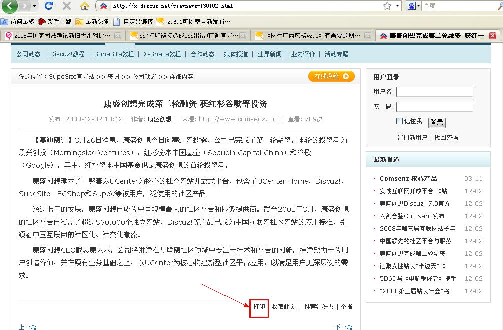
Task: Open the 合作动态 navigation item
Action: pyautogui.click(x=202, y=54)
